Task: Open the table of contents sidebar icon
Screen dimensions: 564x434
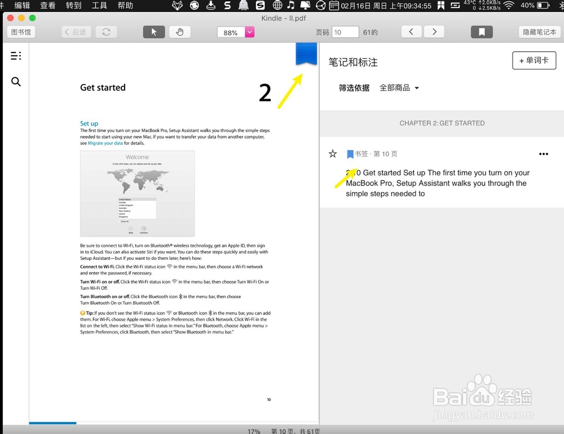Action: pos(16,55)
